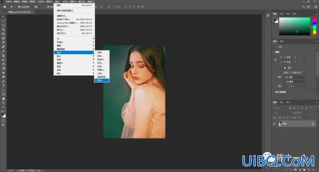Choose Camera Raw Filter from the Filter menu
Viewport: 319px width, 172px height.
[x=74, y=23]
